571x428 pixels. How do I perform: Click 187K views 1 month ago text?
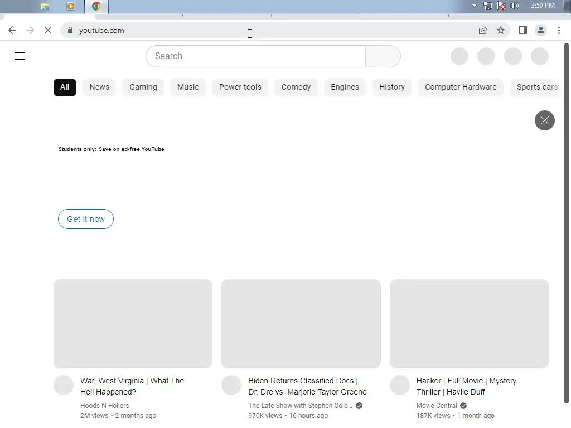pyautogui.click(x=455, y=416)
